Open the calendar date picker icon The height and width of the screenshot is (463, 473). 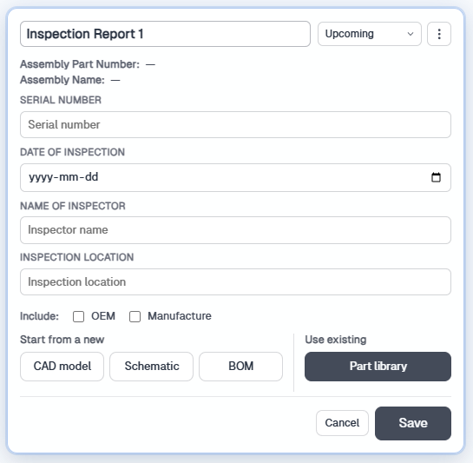pos(436,177)
